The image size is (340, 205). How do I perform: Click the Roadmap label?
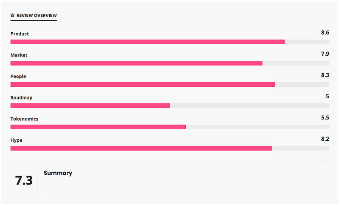click(x=22, y=98)
